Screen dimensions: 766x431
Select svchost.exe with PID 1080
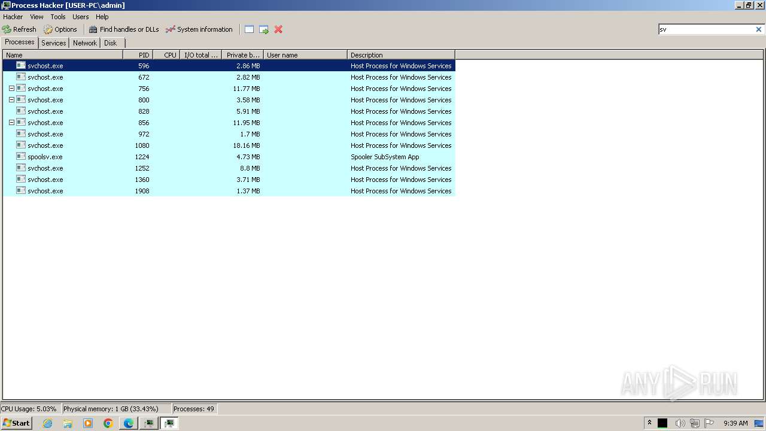pyautogui.click(x=229, y=145)
